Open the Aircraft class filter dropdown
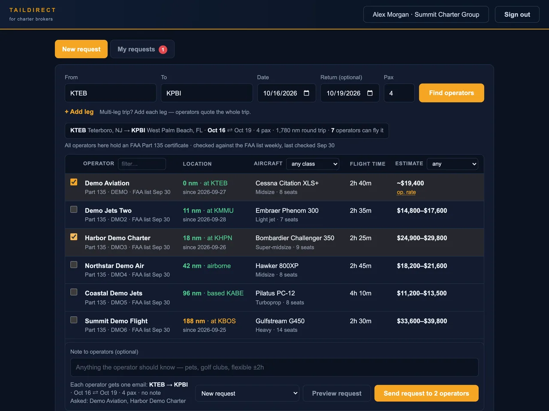This screenshot has width=549, height=411. click(313, 164)
